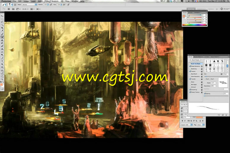The height and width of the screenshot is (153, 230).
Task: Toggle the Texture checkbox
Action: click(x=190, y=71)
